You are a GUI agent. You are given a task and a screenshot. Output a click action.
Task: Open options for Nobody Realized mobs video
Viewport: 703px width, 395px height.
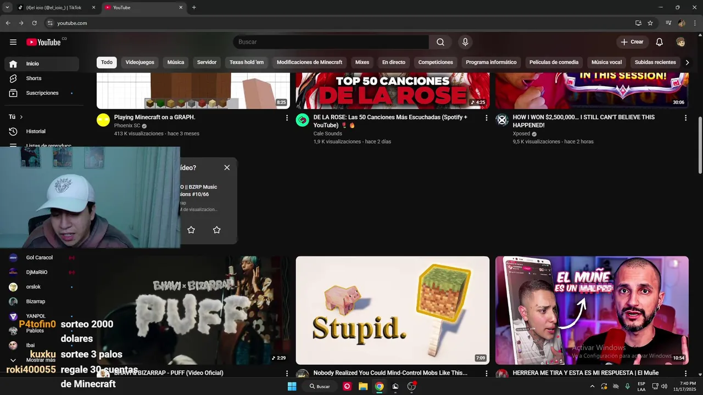point(486,374)
